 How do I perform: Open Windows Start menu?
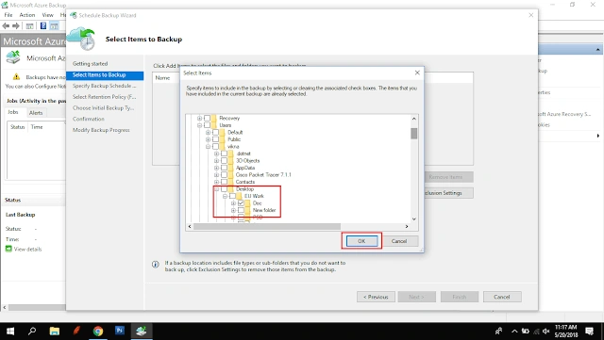tap(10, 331)
